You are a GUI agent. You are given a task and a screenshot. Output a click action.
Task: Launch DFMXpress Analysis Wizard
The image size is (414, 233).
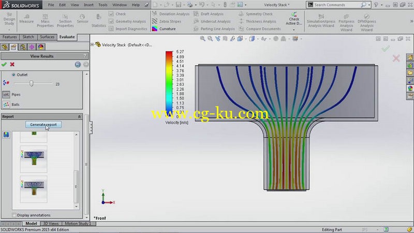(x=367, y=23)
